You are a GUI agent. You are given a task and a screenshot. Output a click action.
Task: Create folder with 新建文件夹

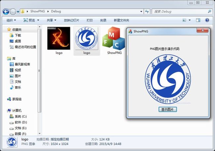121,20
